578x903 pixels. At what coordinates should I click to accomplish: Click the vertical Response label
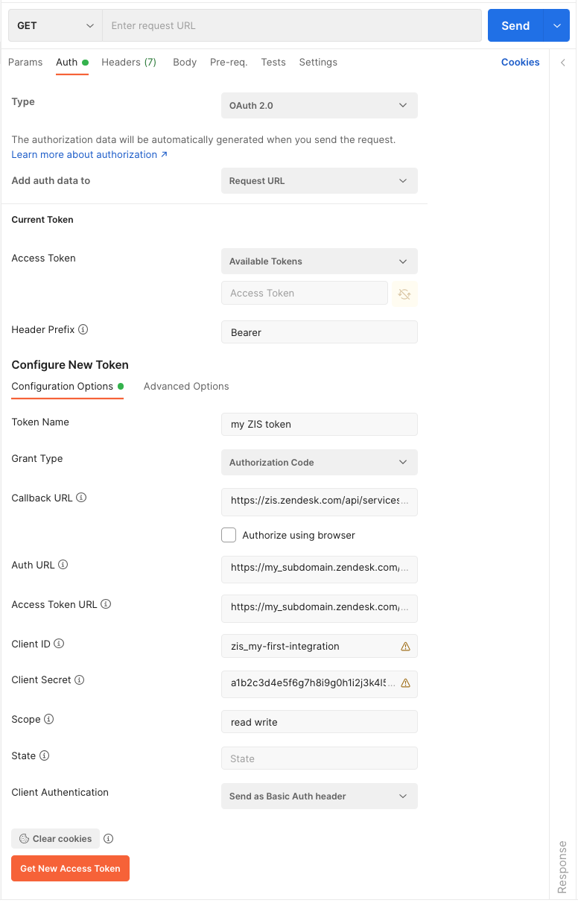point(562,868)
